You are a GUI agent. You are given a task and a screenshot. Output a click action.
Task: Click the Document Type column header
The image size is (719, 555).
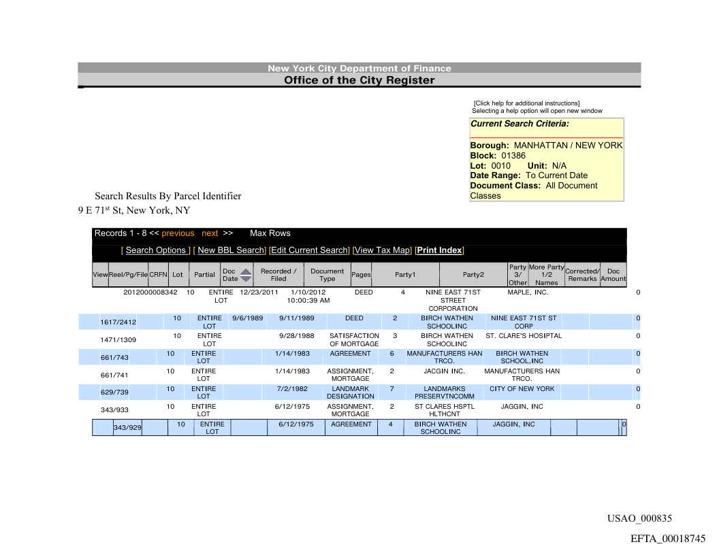coord(327,275)
